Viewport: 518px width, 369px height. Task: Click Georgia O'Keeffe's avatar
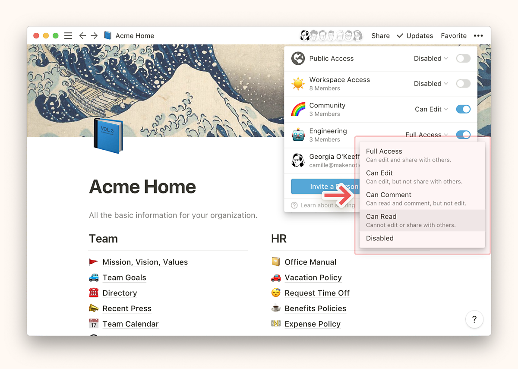pos(298,161)
